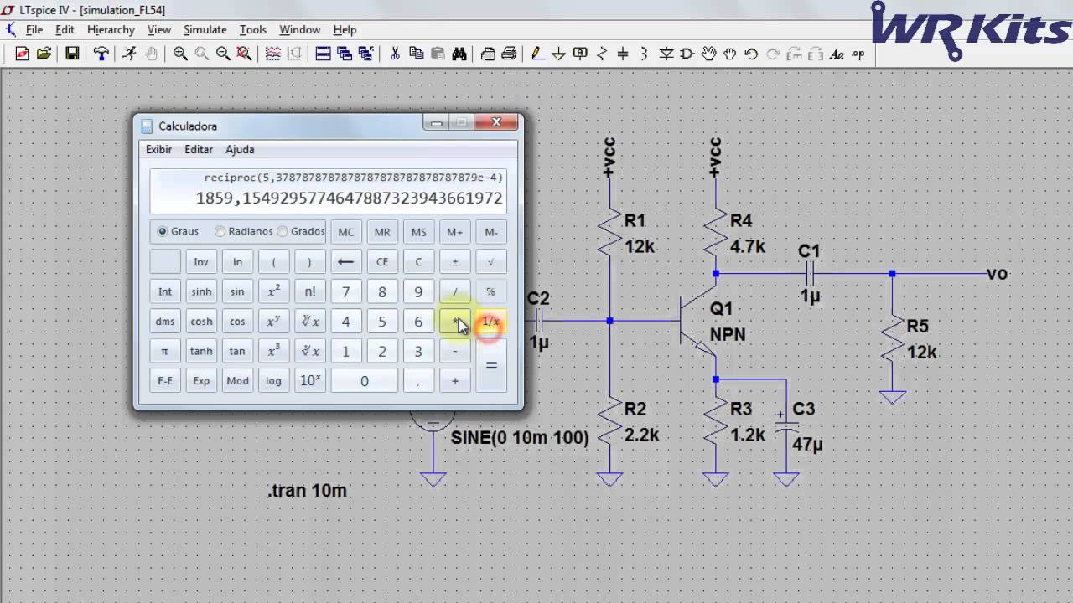The width and height of the screenshot is (1073, 603).
Task: Open the Control Panel hammer icon
Action: (101, 54)
